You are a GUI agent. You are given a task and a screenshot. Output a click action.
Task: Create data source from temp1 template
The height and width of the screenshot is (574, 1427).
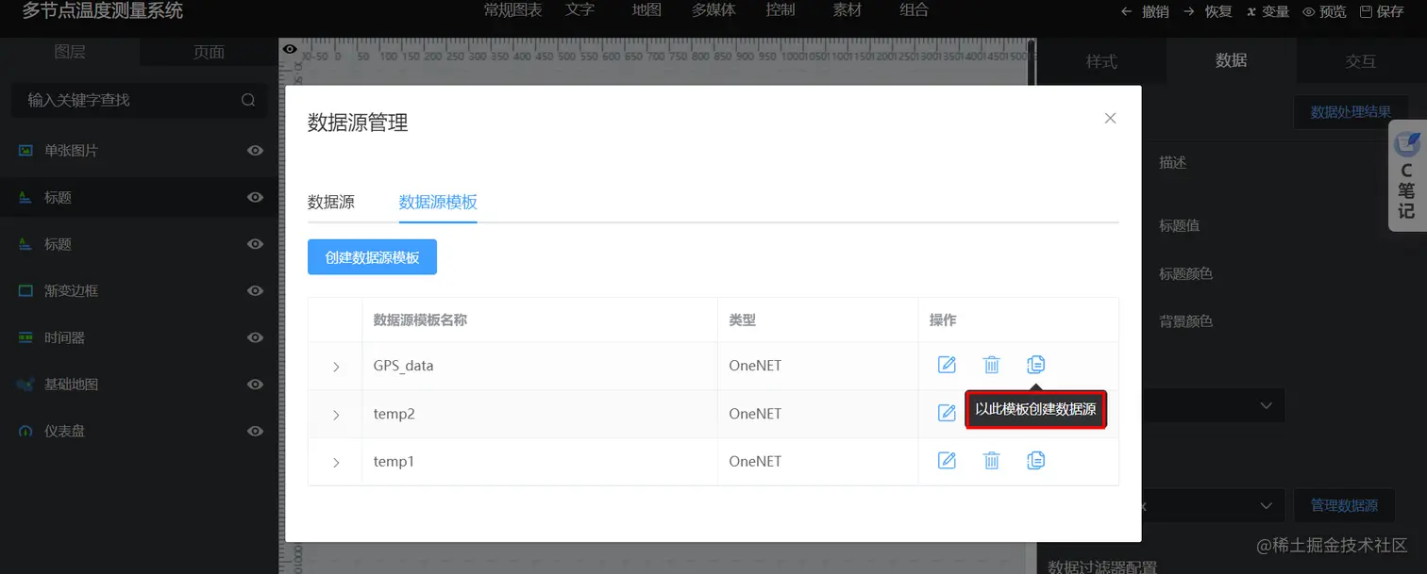click(1035, 460)
